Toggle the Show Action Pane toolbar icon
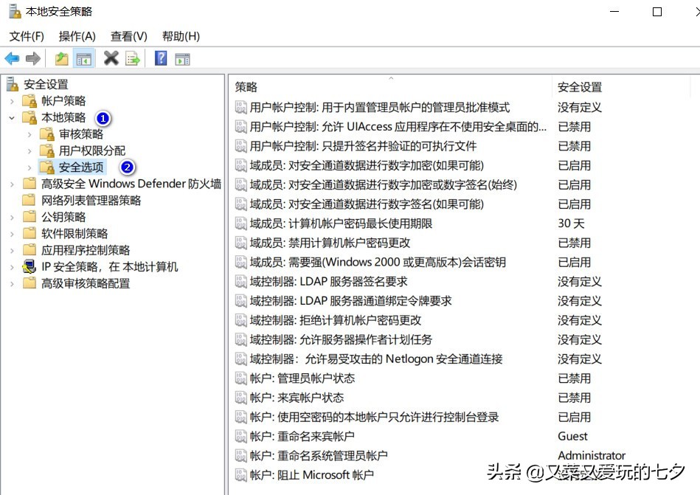The width and height of the screenshot is (700, 495). (x=183, y=59)
